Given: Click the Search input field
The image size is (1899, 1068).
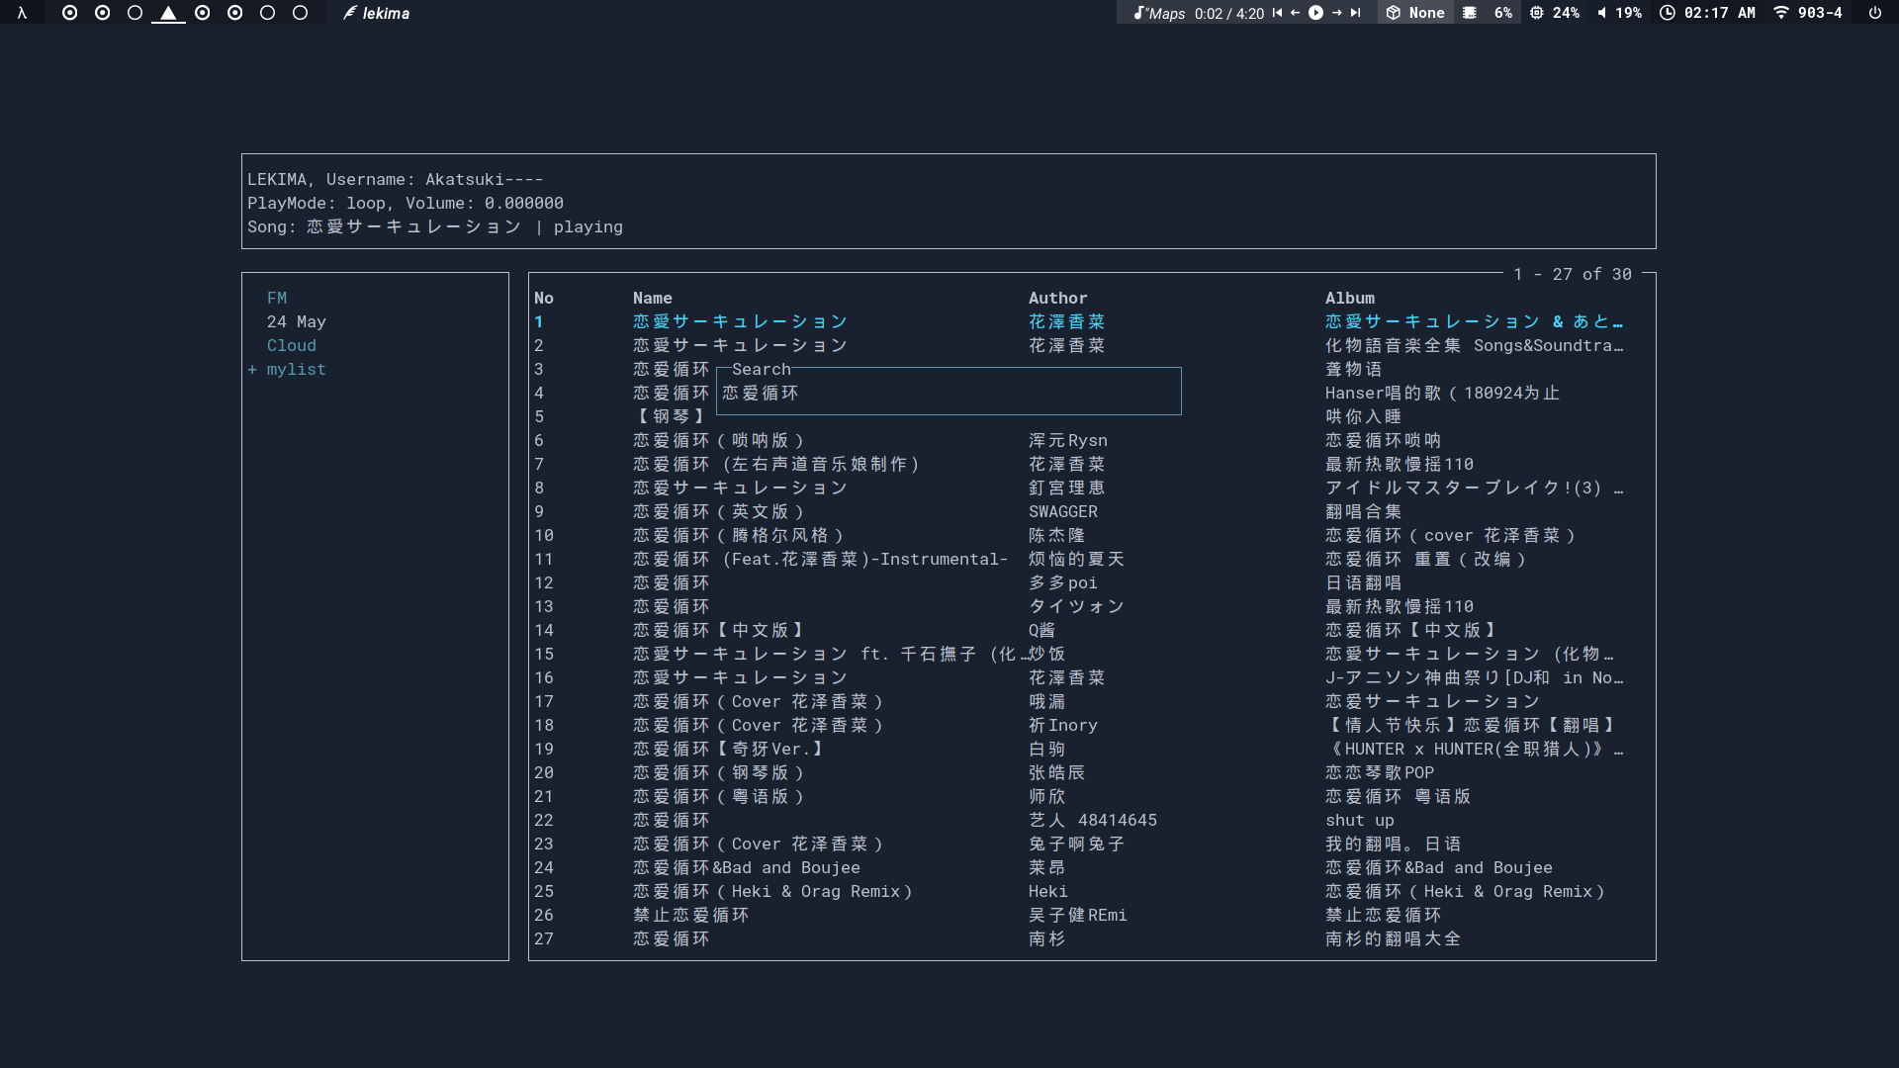Looking at the screenshot, I should tap(948, 394).
